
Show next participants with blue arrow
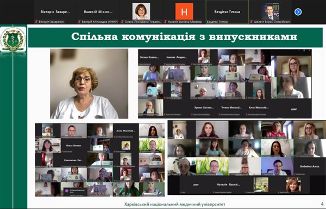[298, 12]
